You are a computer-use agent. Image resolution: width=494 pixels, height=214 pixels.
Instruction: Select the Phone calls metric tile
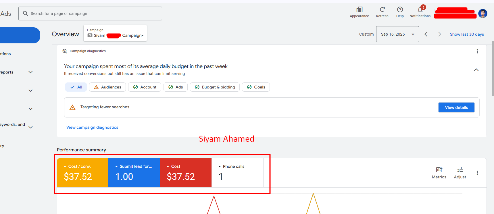pyautogui.click(x=237, y=173)
